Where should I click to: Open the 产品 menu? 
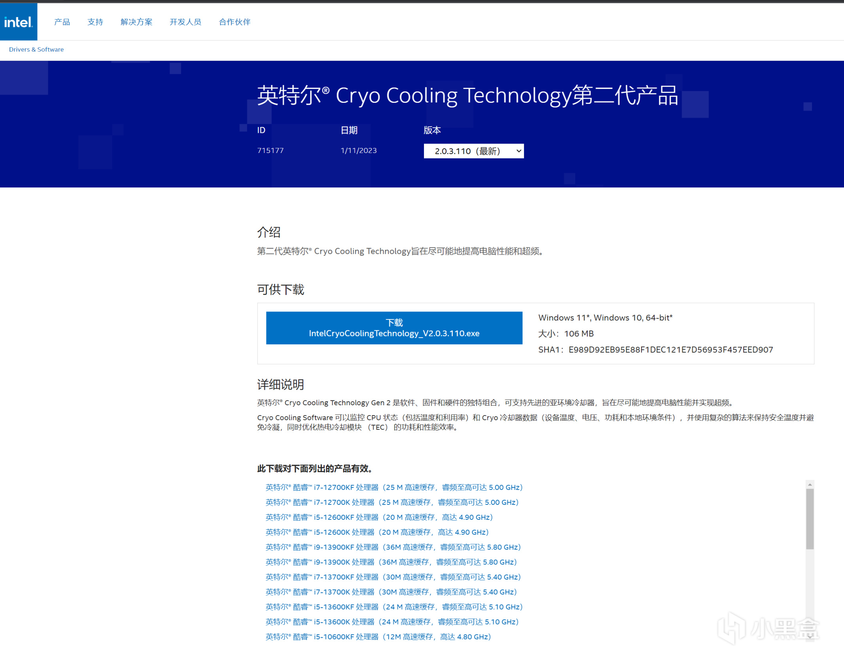tap(62, 22)
